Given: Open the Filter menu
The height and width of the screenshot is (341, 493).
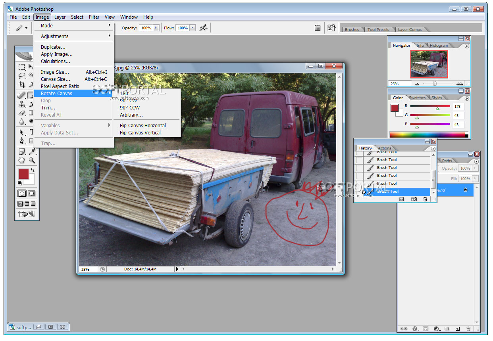Looking at the screenshot, I should coord(94,17).
